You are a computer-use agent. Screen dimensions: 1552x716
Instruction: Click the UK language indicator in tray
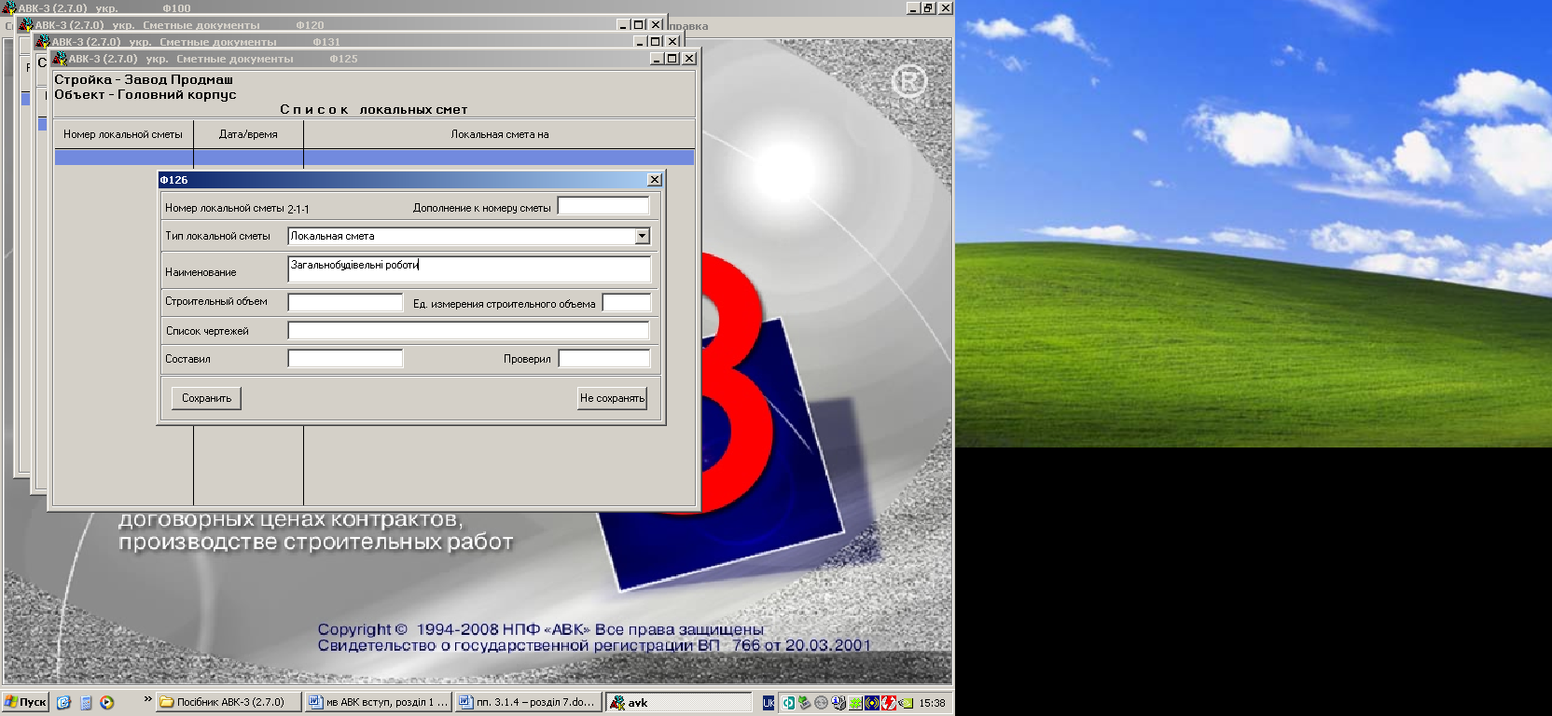click(x=769, y=703)
